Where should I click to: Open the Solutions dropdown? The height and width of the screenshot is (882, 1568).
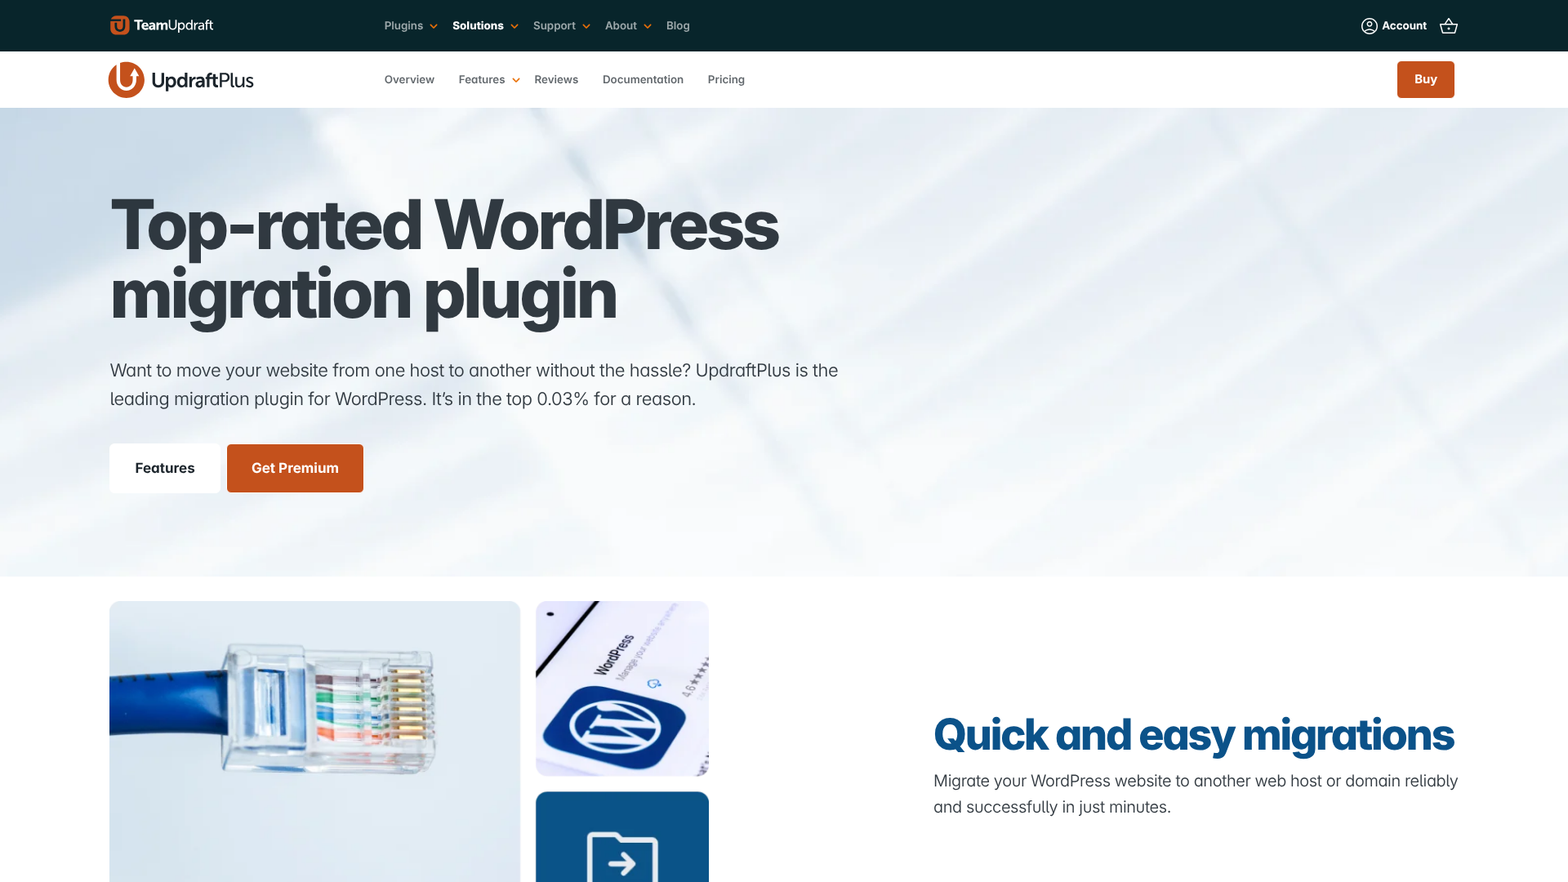point(478,25)
